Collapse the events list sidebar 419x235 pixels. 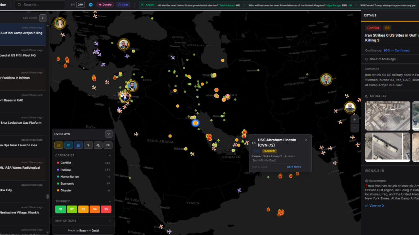(43, 18)
